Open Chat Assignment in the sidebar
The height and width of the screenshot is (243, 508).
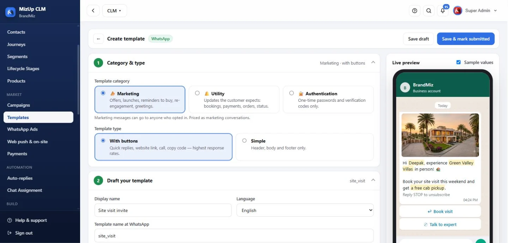pyautogui.click(x=25, y=190)
